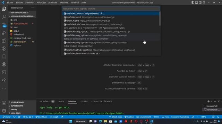Open the Sélection menu
Viewport: 222px width, 124px height.
[x=29, y=2]
